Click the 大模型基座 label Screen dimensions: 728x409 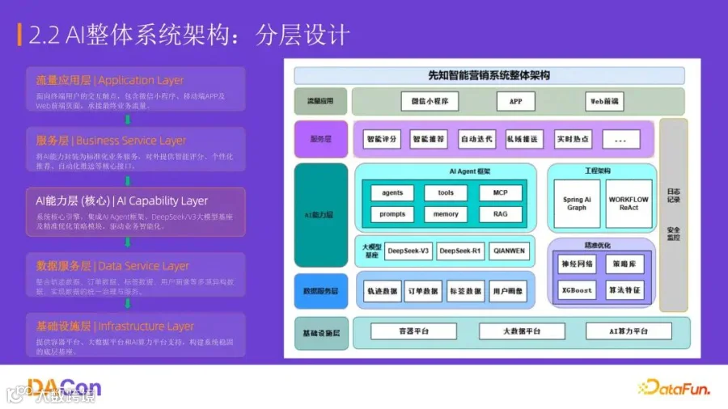pyautogui.click(x=371, y=251)
